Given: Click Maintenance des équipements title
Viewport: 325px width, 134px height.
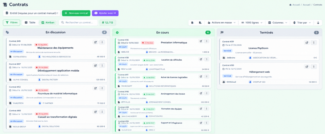Looking at the screenshot, I should (x=55, y=48).
